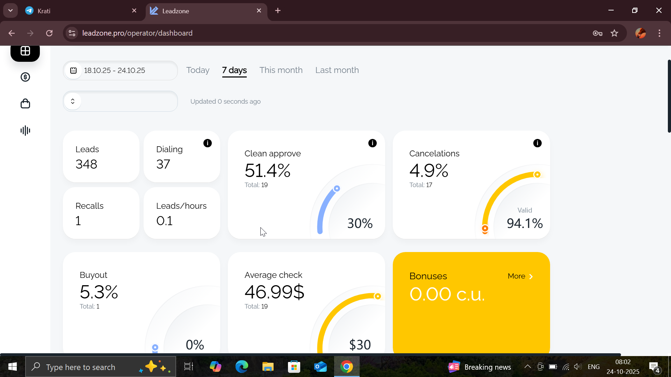Open the shopping bag sidebar icon
Image resolution: width=671 pixels, height=377 pixels.
[x=25, y=104]
